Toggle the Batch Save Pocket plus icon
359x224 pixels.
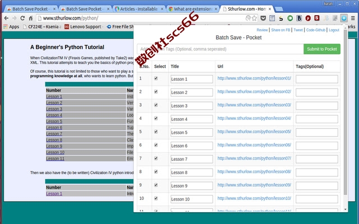344,18
